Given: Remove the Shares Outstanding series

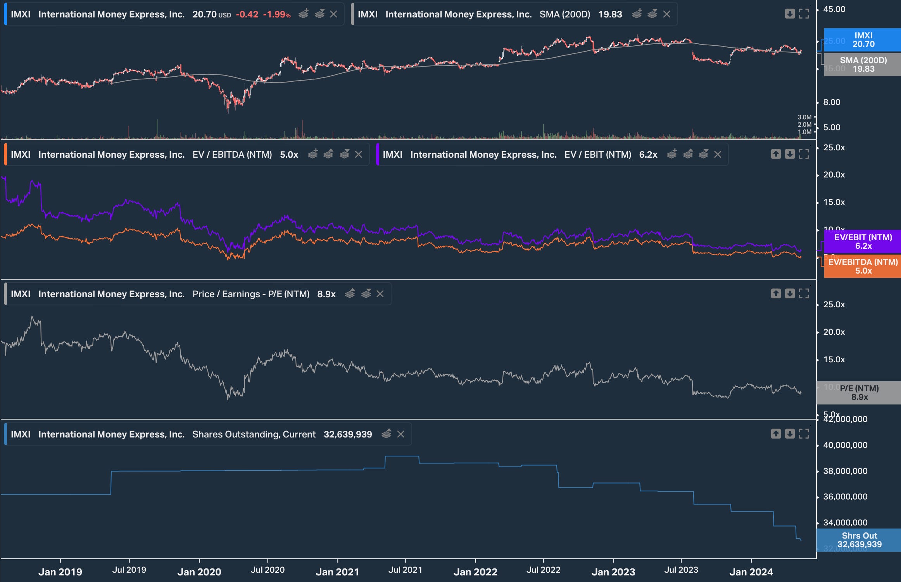Looking at the screenshot, I should pos(401,434).
